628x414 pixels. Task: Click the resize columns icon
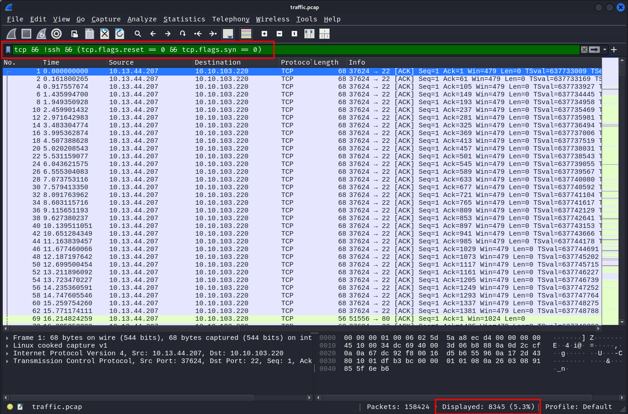click(309, 34)
